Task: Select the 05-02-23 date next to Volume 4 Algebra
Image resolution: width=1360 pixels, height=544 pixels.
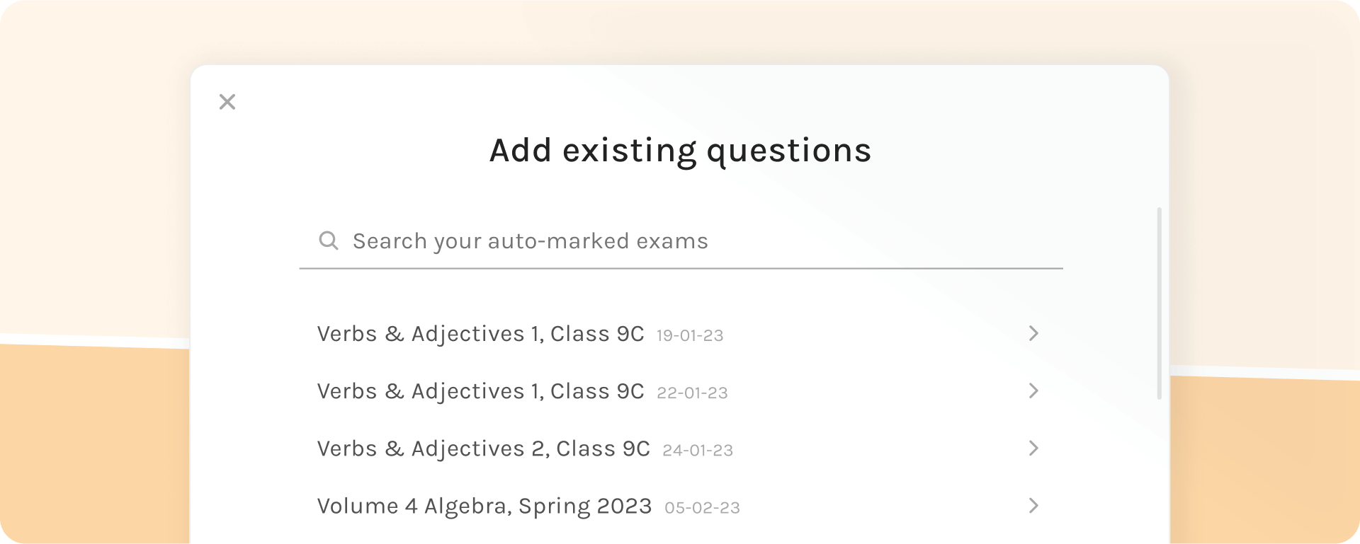Action: (702, 507)
